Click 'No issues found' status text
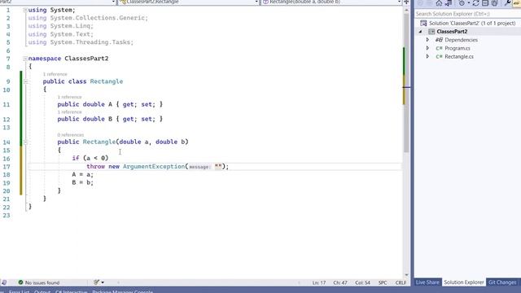Image resolution: width=521 pixels, height=293 pixels. pos(42,282)
